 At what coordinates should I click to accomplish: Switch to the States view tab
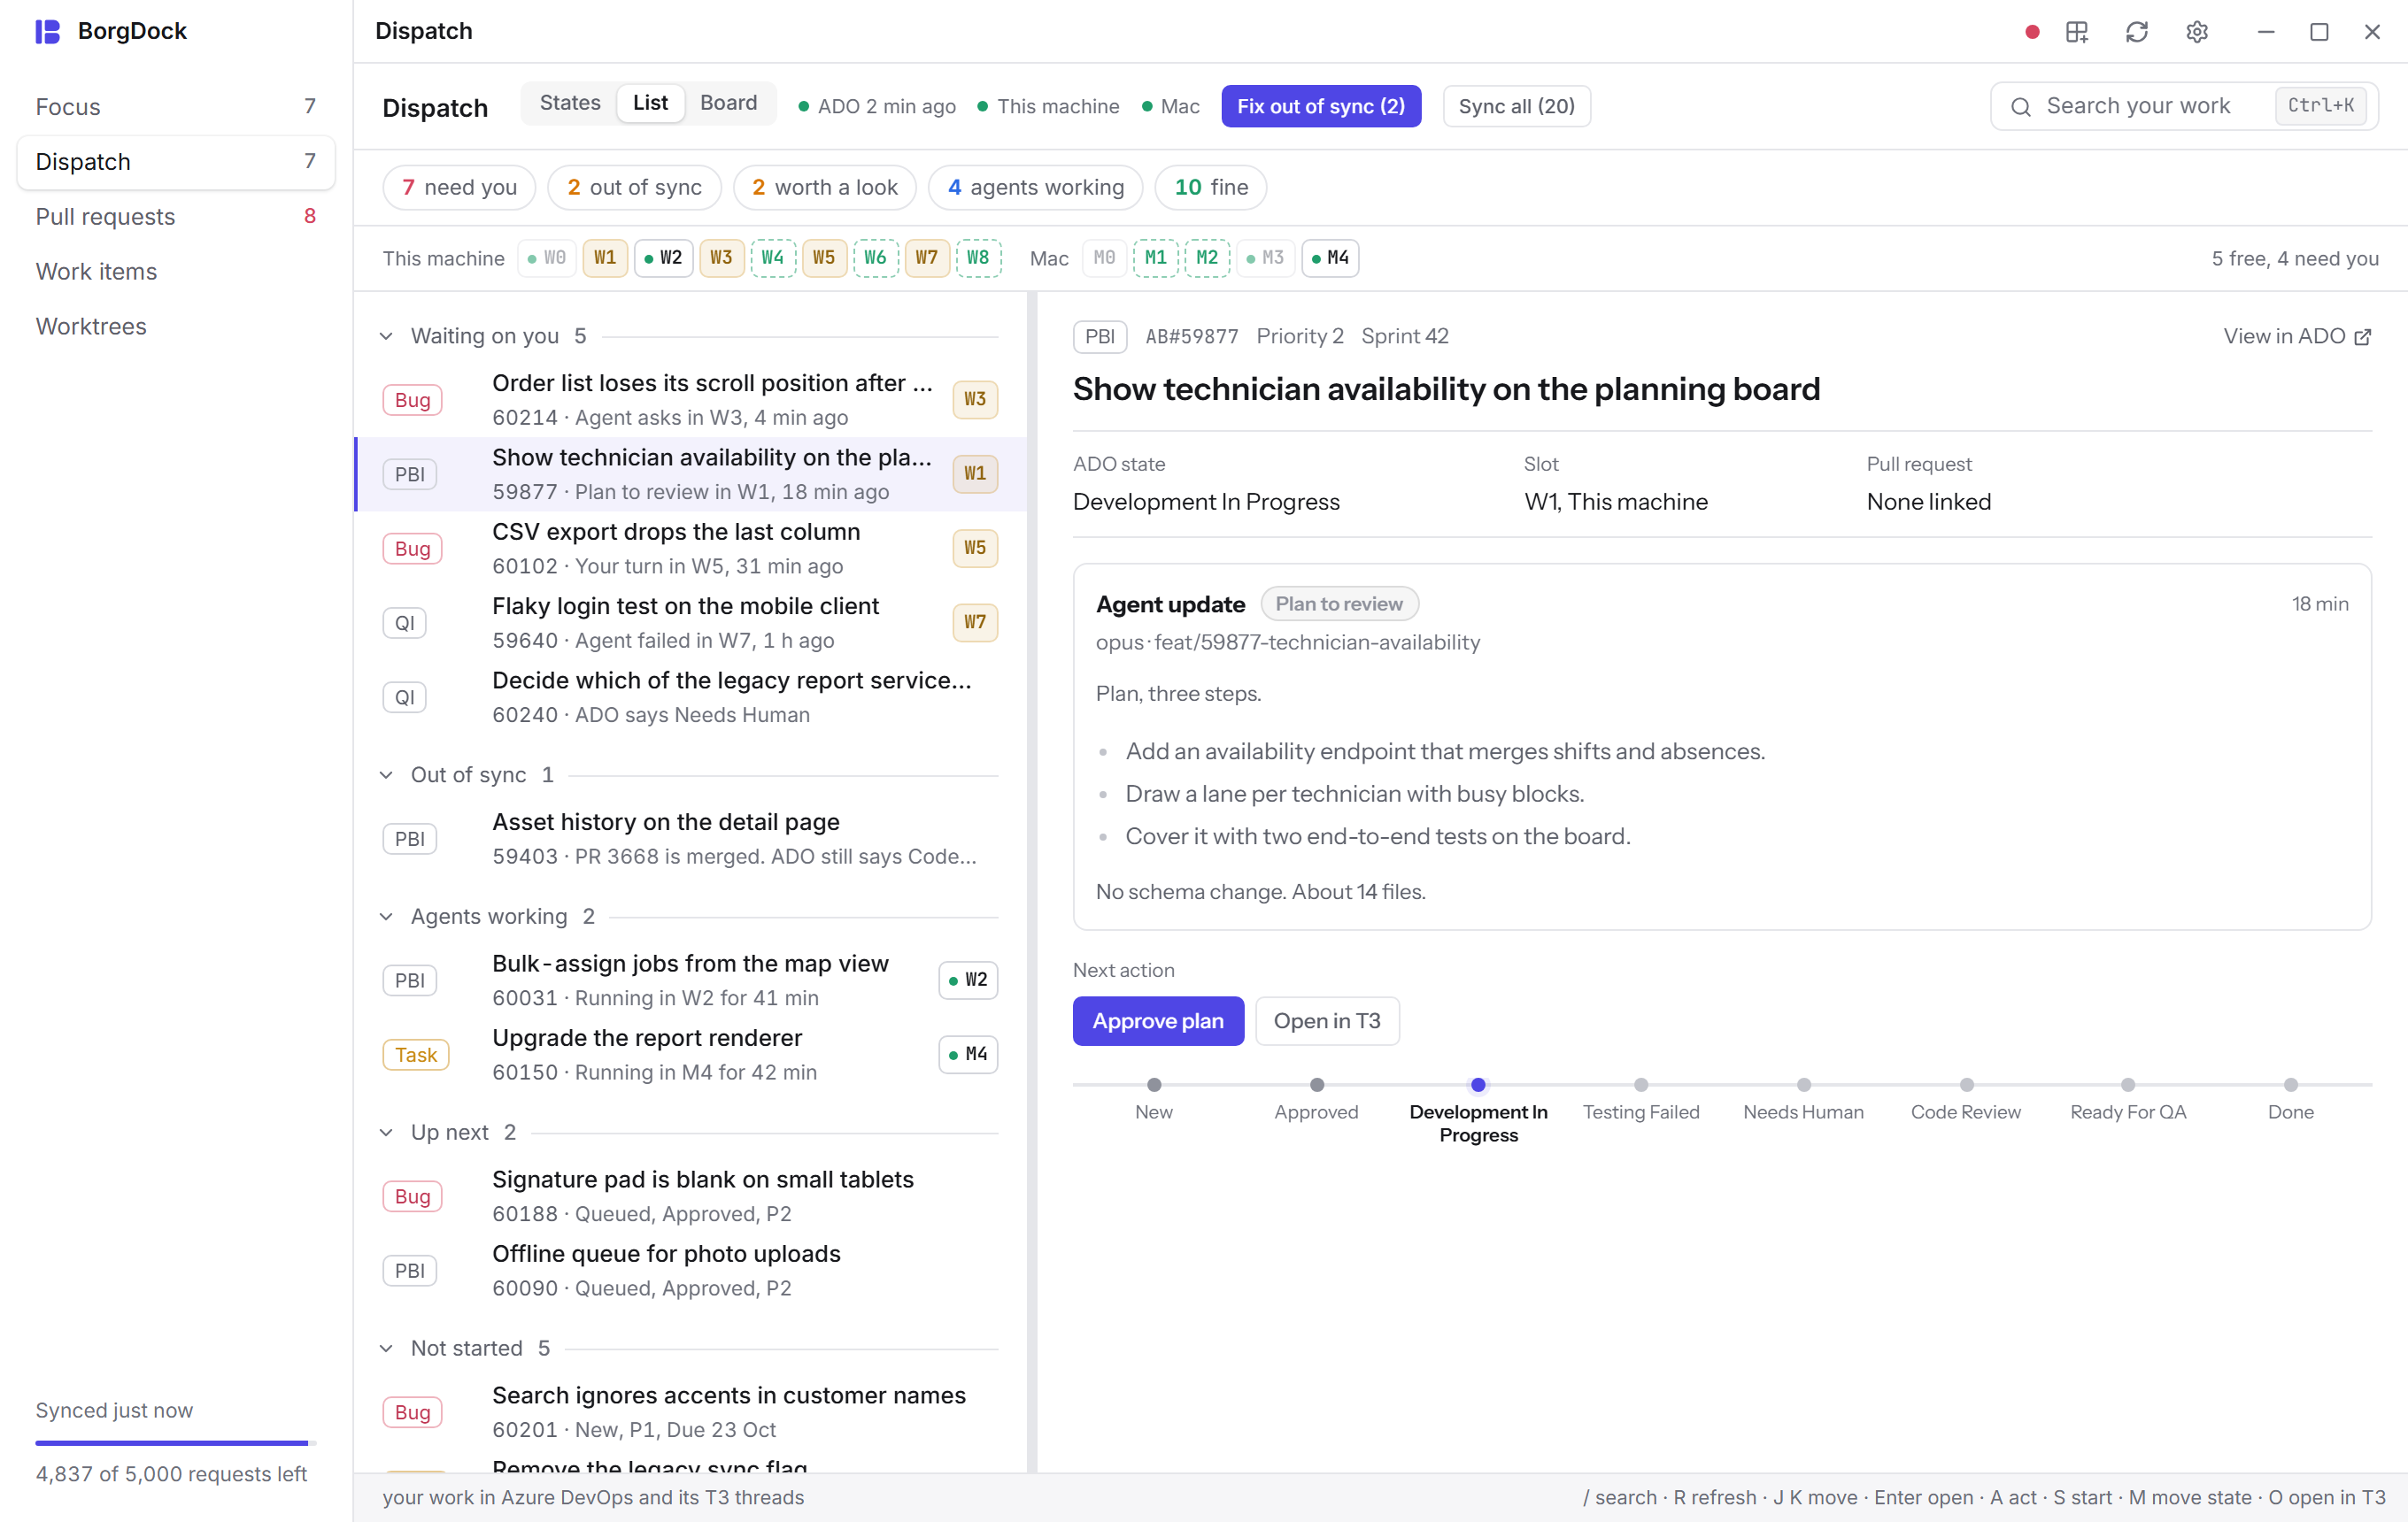click(x=570, y=103)
